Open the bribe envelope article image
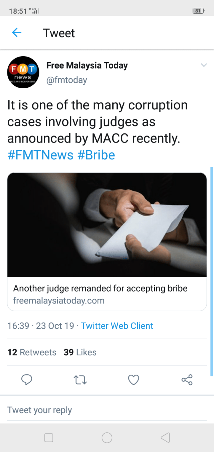Screen dimensions: 214x452 (x=107, y=225)
